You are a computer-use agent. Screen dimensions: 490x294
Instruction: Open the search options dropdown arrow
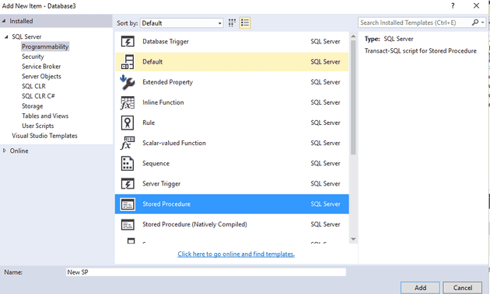(x=483, y=22)
